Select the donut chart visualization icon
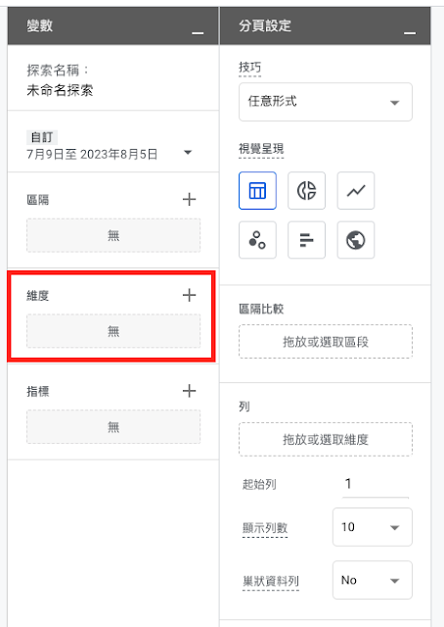The height and width of the screenshot is (627, 444). pyautogui.click(x=307, y=190)
